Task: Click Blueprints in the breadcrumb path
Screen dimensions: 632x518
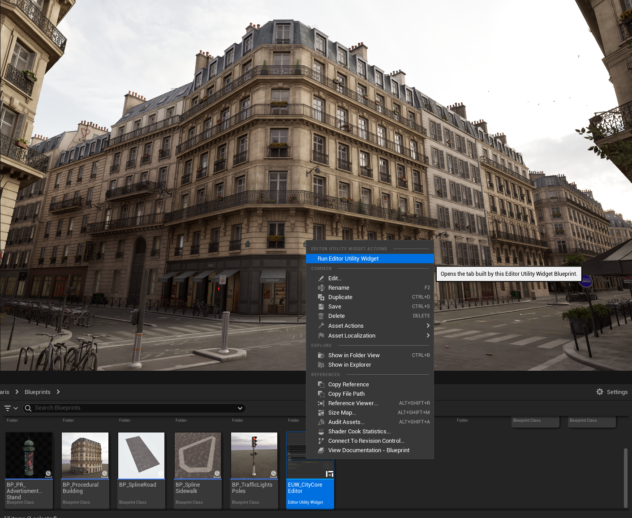Action: pos(38,392)
